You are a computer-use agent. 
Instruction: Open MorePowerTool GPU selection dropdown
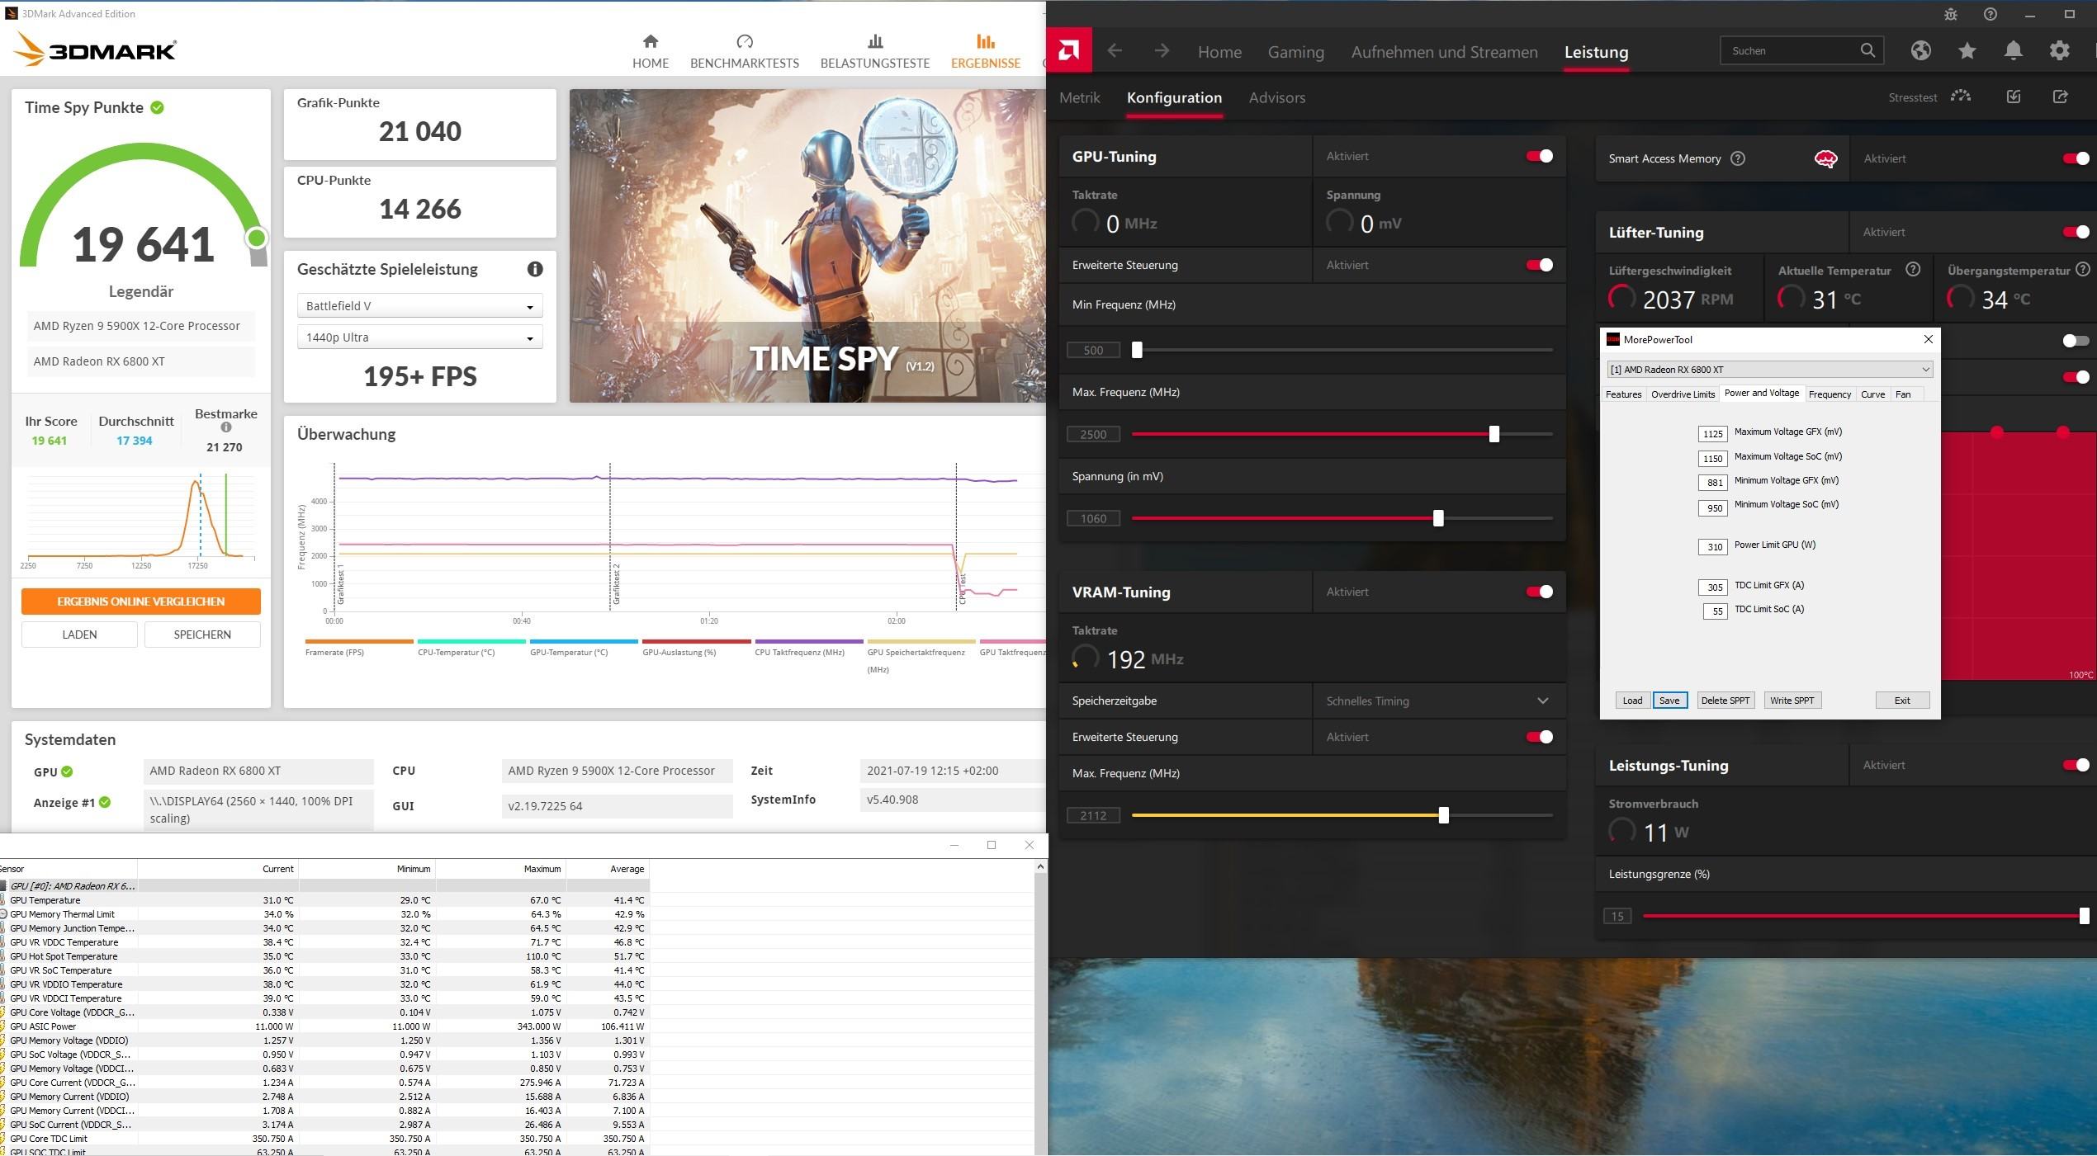[1769, 369]
